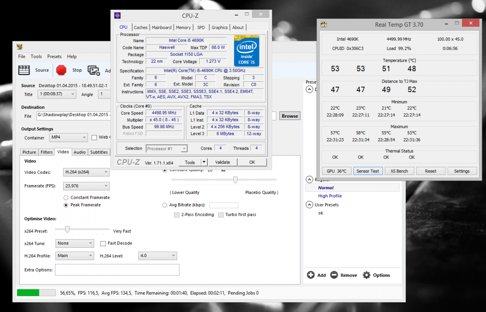The height and width of the screenshot is (312, 486).
Task: Select the Peak Framerate radio button
Action: pyautogui.click(x=66, y=205)
